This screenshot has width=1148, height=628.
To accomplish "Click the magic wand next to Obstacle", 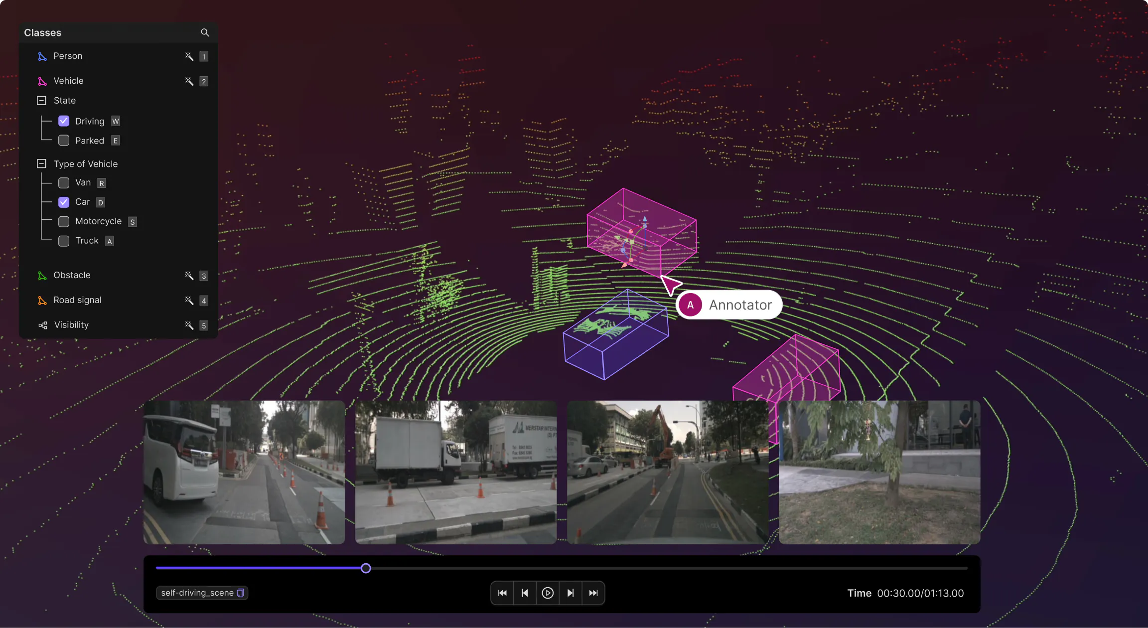I will pyautogui.click(x=189, y=275).
